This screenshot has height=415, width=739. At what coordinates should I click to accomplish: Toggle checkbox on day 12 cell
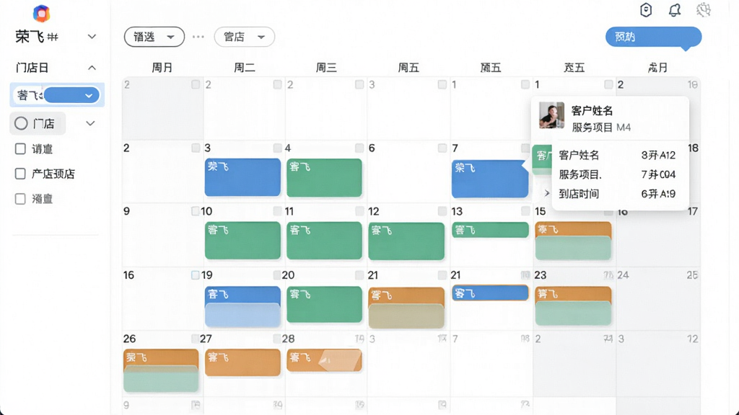442,211
